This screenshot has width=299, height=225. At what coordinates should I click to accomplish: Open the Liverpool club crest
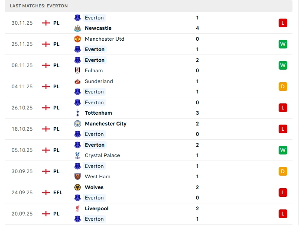78,209
